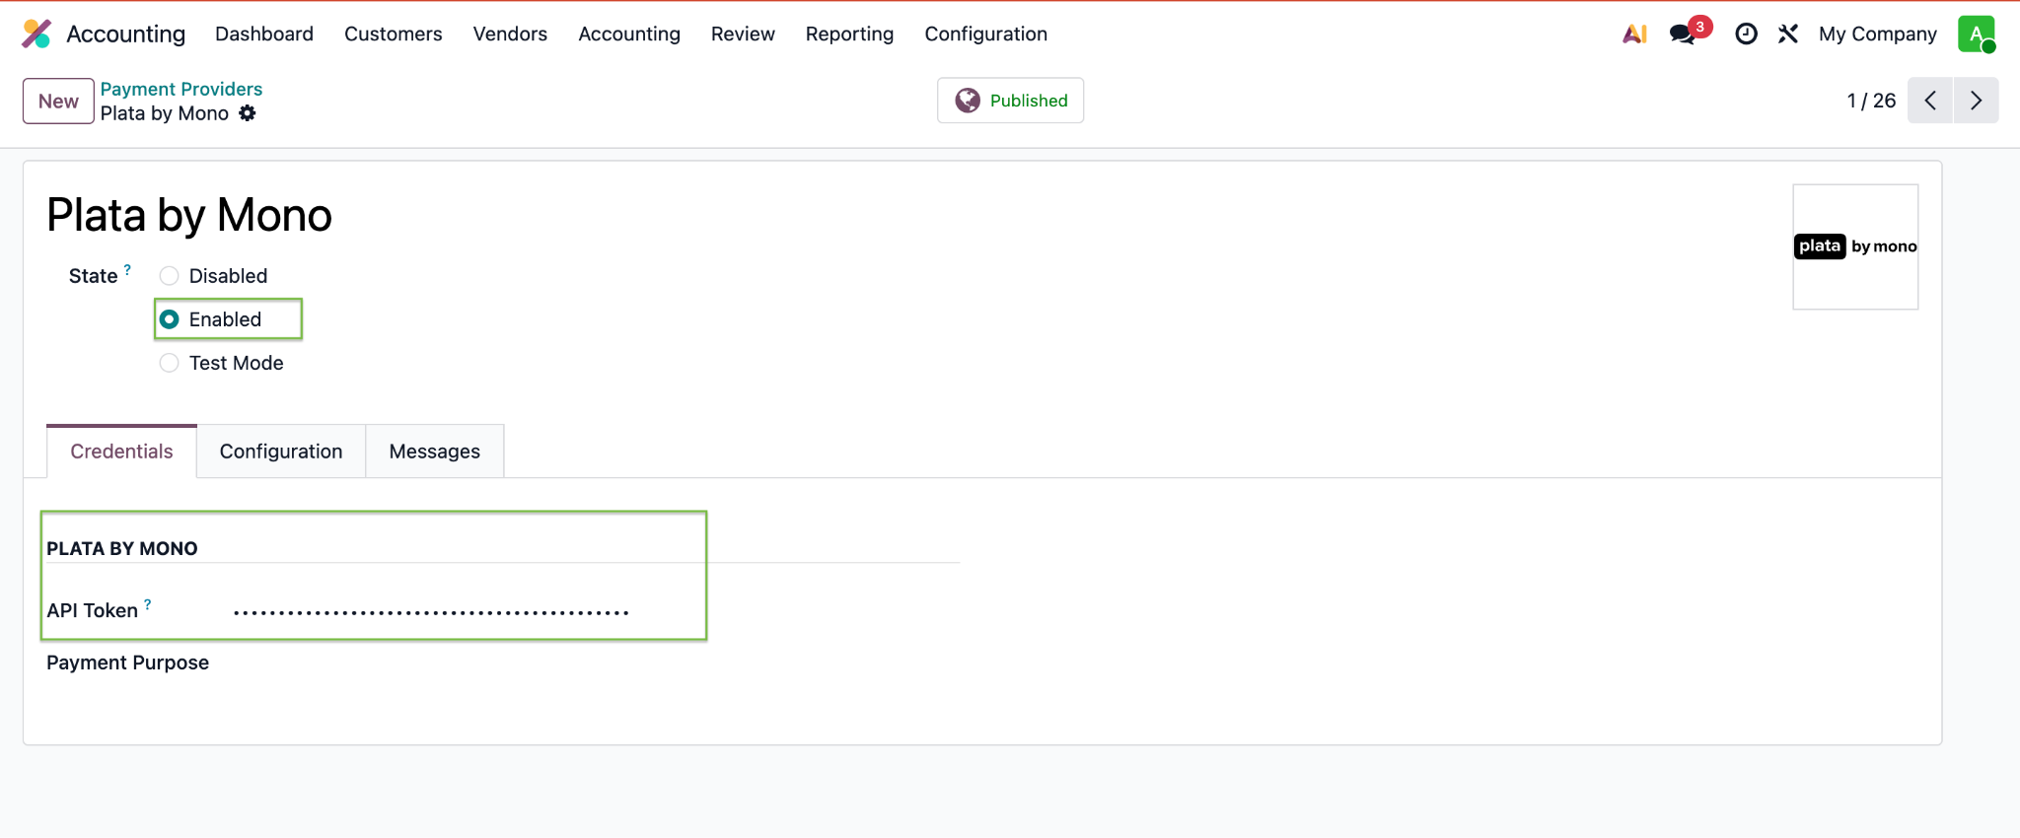Viewport: 2020px width, 838px height.
Task: Open the user avatar menu
Action: [1977, 34]
